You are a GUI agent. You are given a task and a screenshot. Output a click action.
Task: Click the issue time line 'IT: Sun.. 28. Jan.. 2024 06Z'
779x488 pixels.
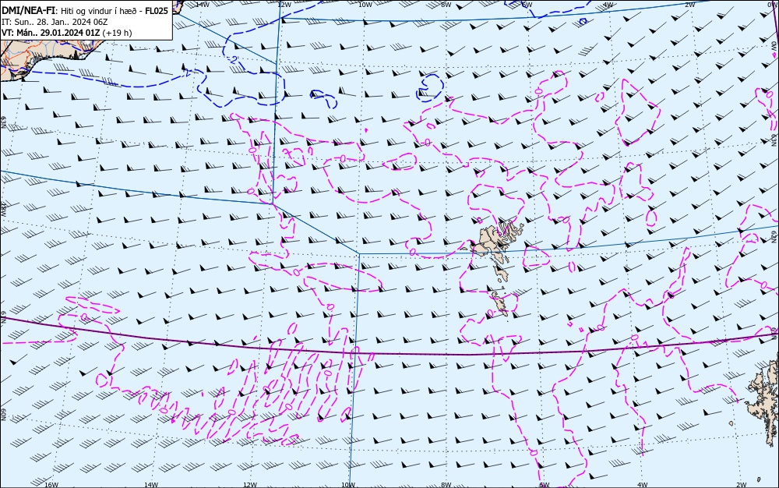[55, 22]
